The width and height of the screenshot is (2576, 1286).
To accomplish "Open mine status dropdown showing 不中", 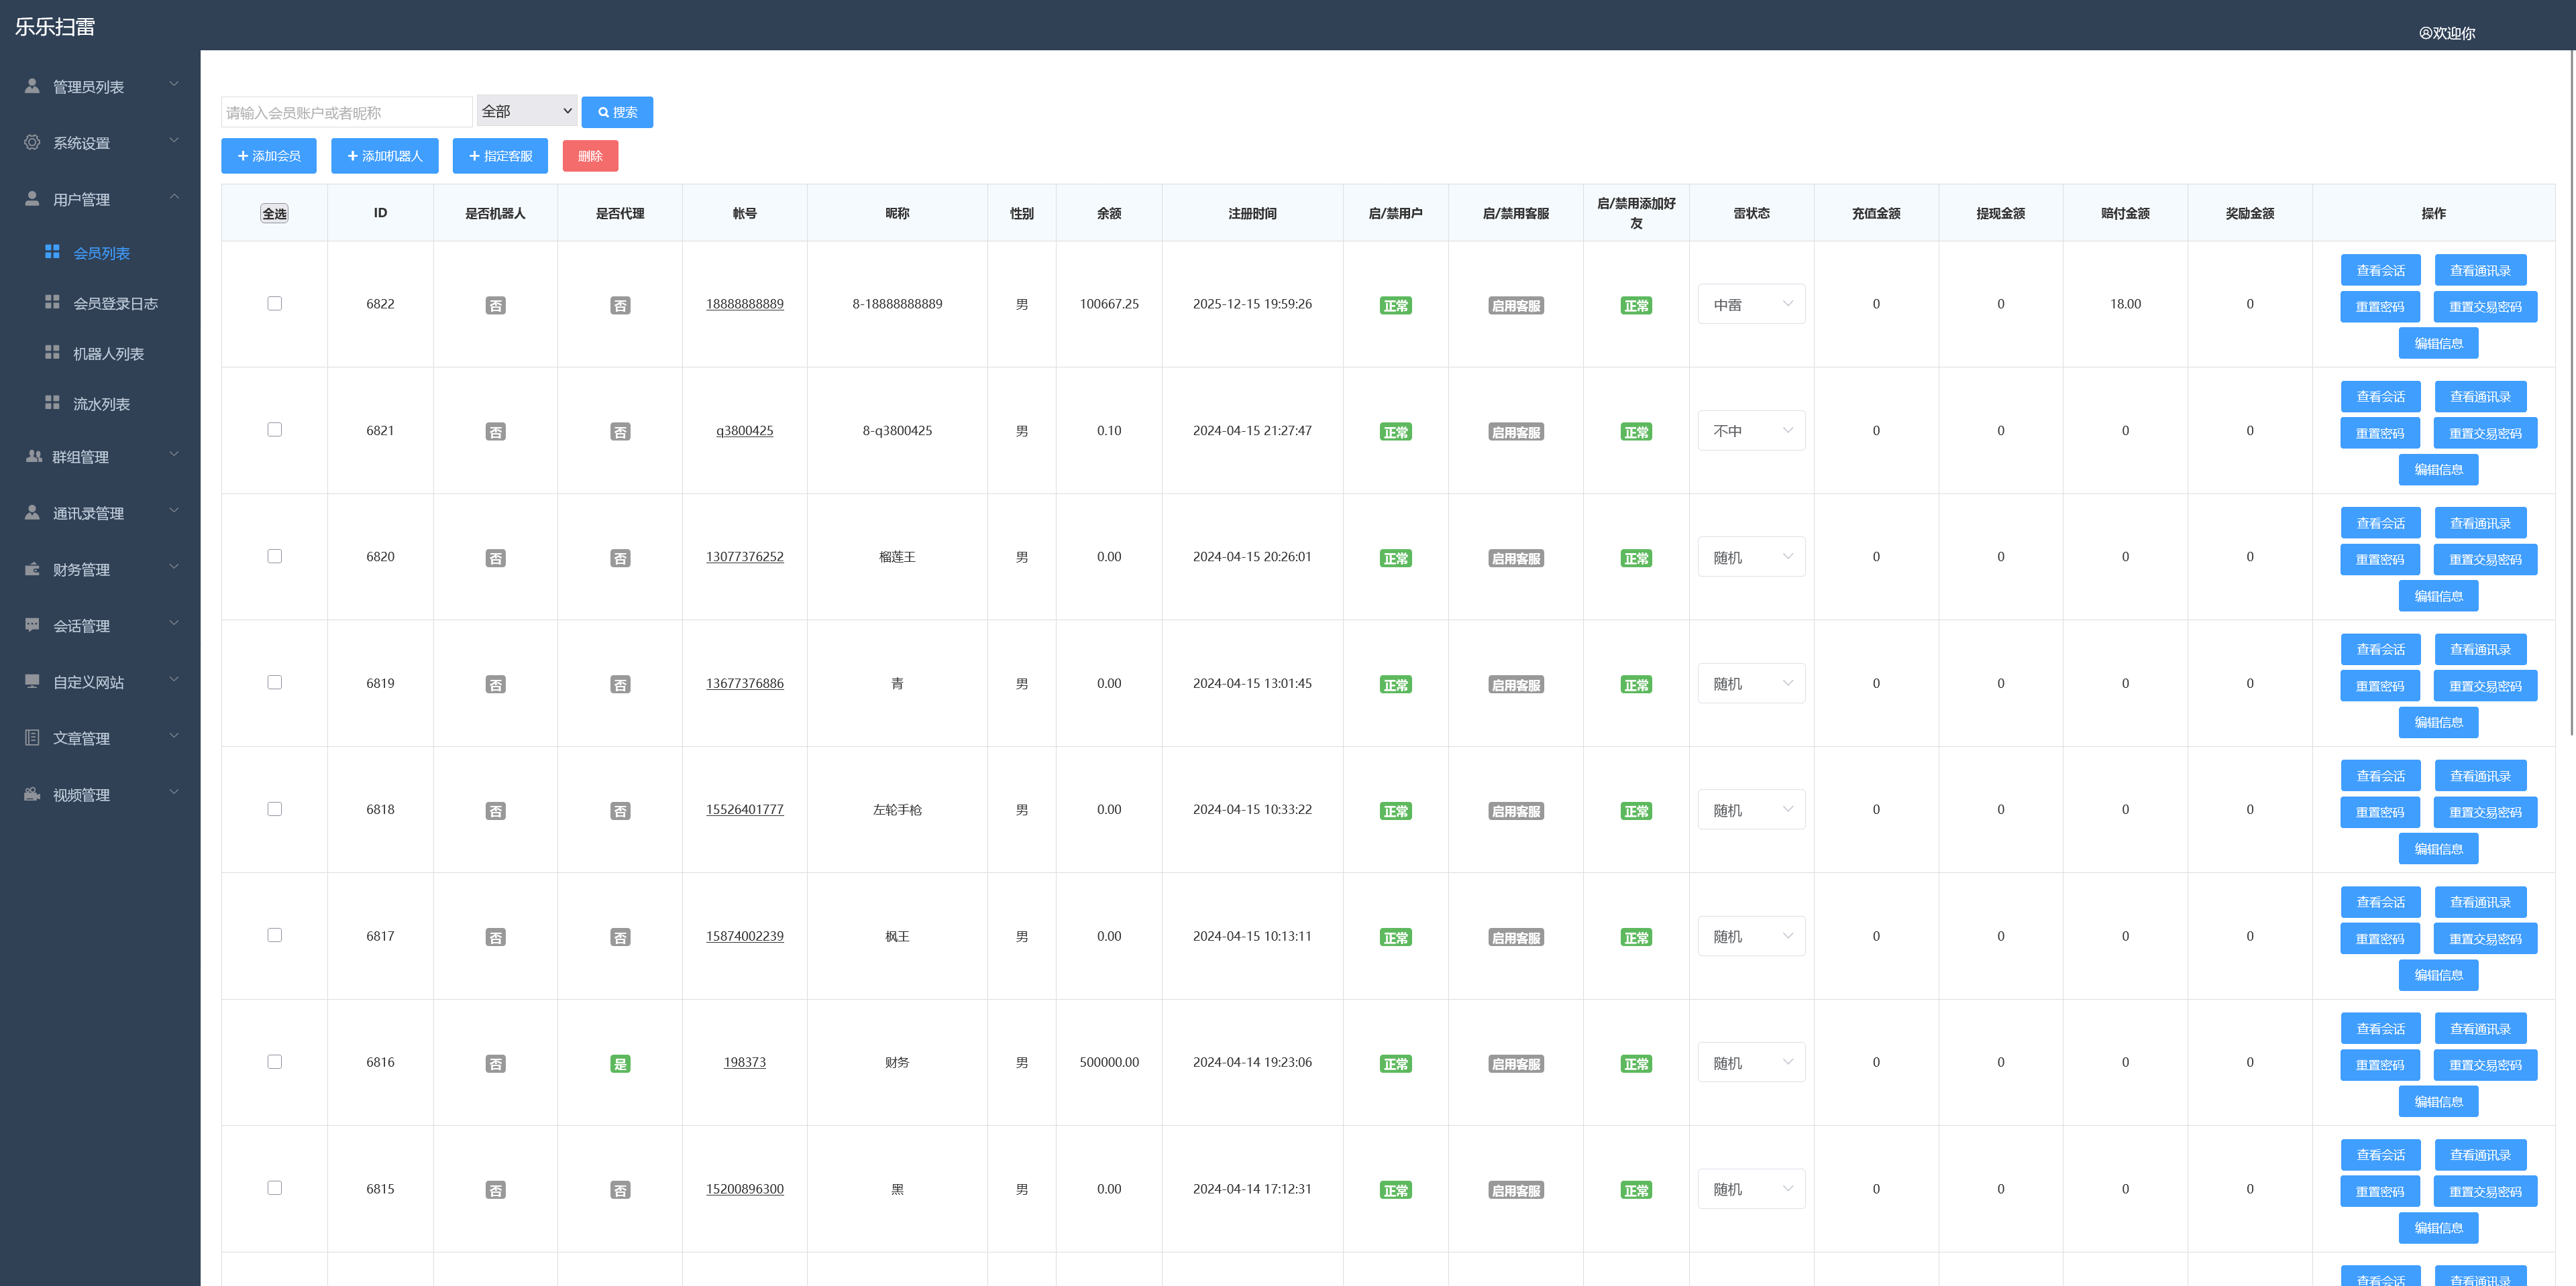I will (x=1751, y=430).
